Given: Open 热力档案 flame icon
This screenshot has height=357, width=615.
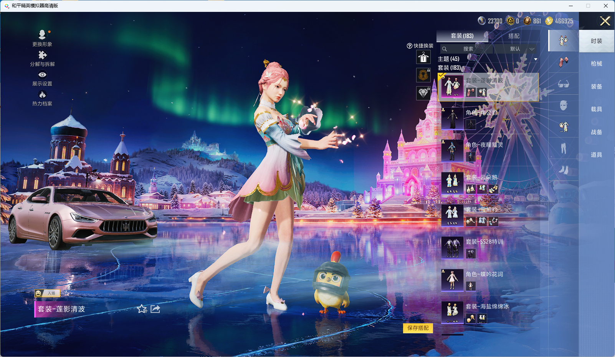Looking at the screenshot, I should point(42,95).
